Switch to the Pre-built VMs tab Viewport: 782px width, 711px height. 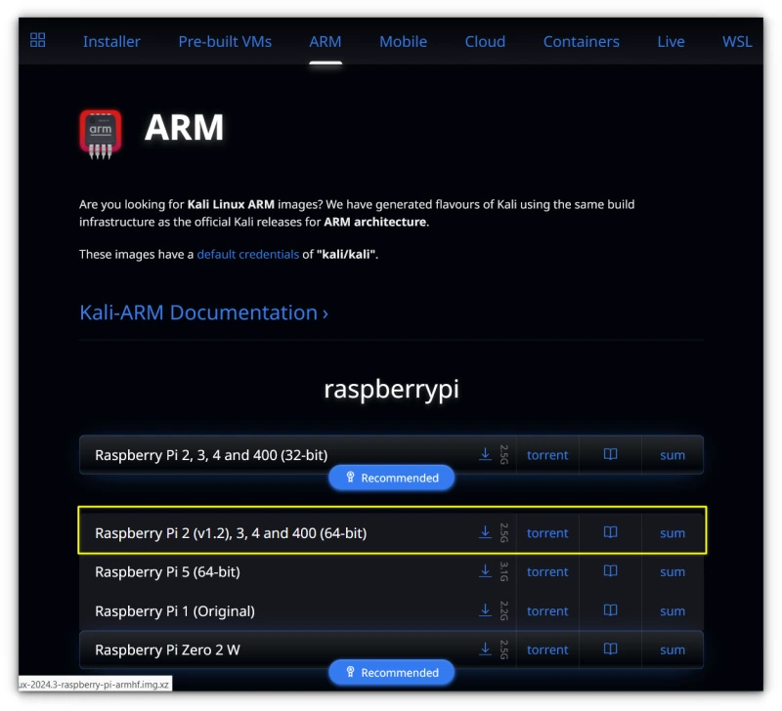click(225, 41)
